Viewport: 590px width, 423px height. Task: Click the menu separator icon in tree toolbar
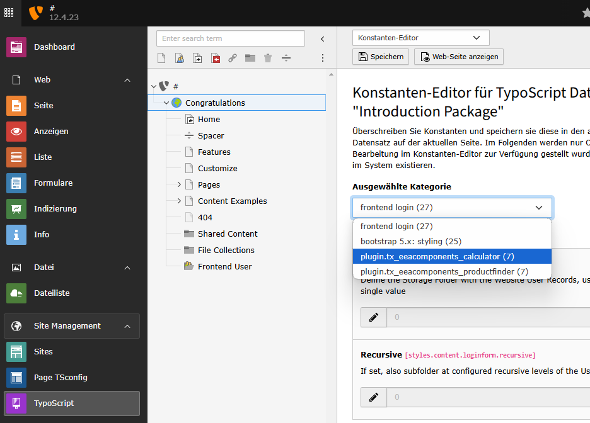[286, 58]
